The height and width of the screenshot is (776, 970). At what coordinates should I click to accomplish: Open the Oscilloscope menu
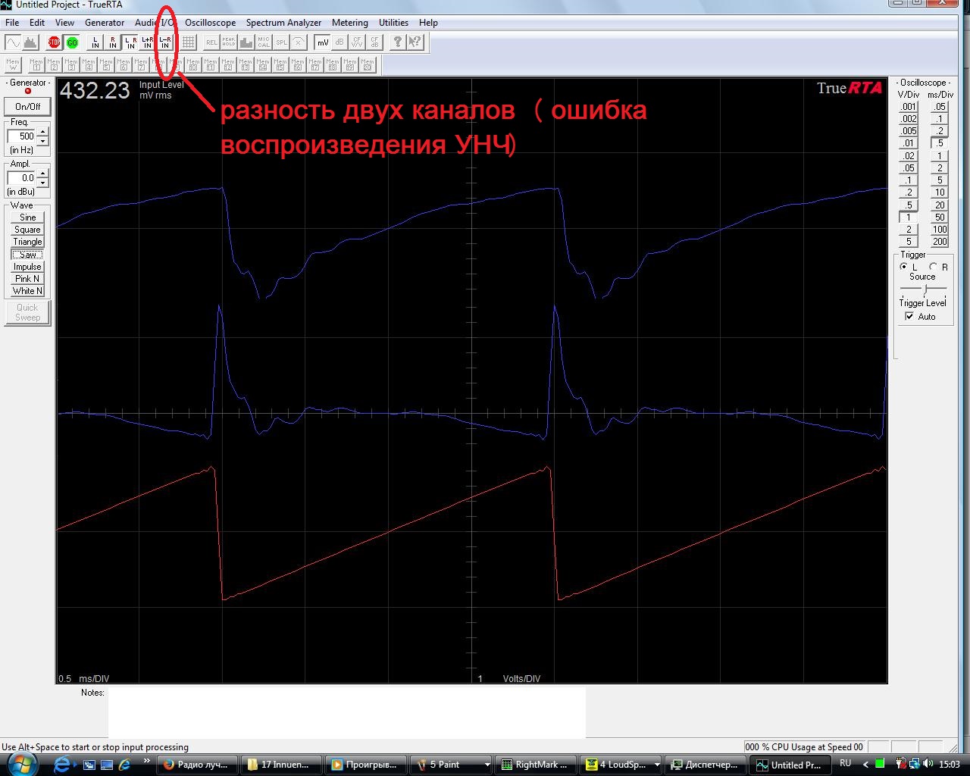(211, 23)
